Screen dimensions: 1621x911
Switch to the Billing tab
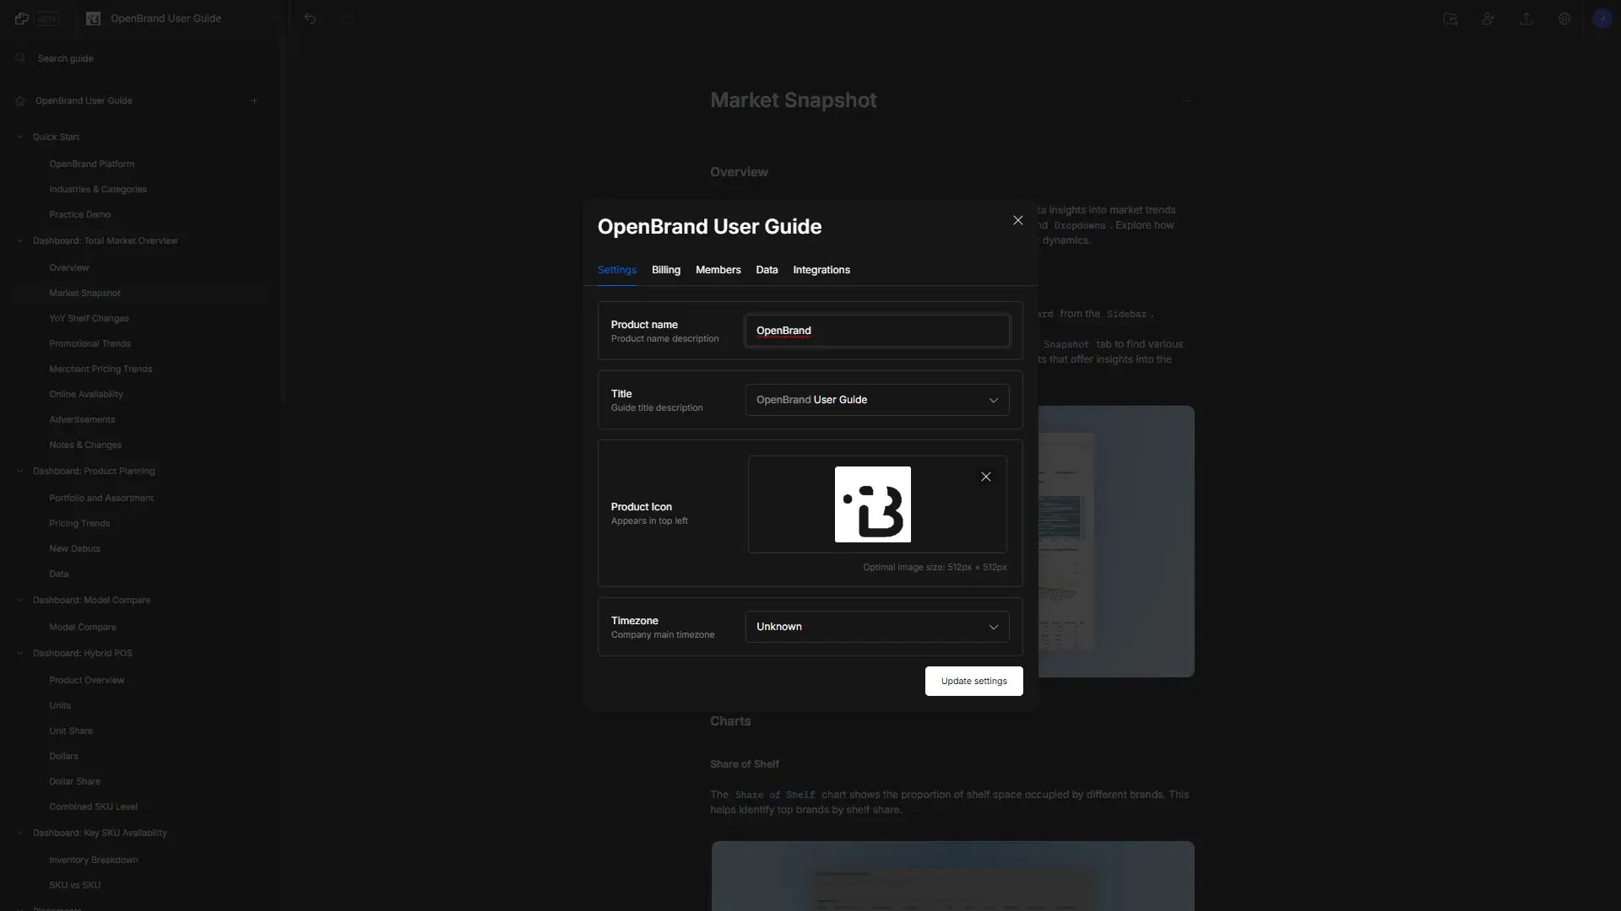pos(664,269)
